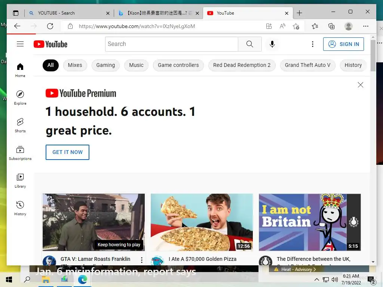Start voice search with microphone icon
The height and width of the screenshot is (287, 383).
tap(272, 44)
